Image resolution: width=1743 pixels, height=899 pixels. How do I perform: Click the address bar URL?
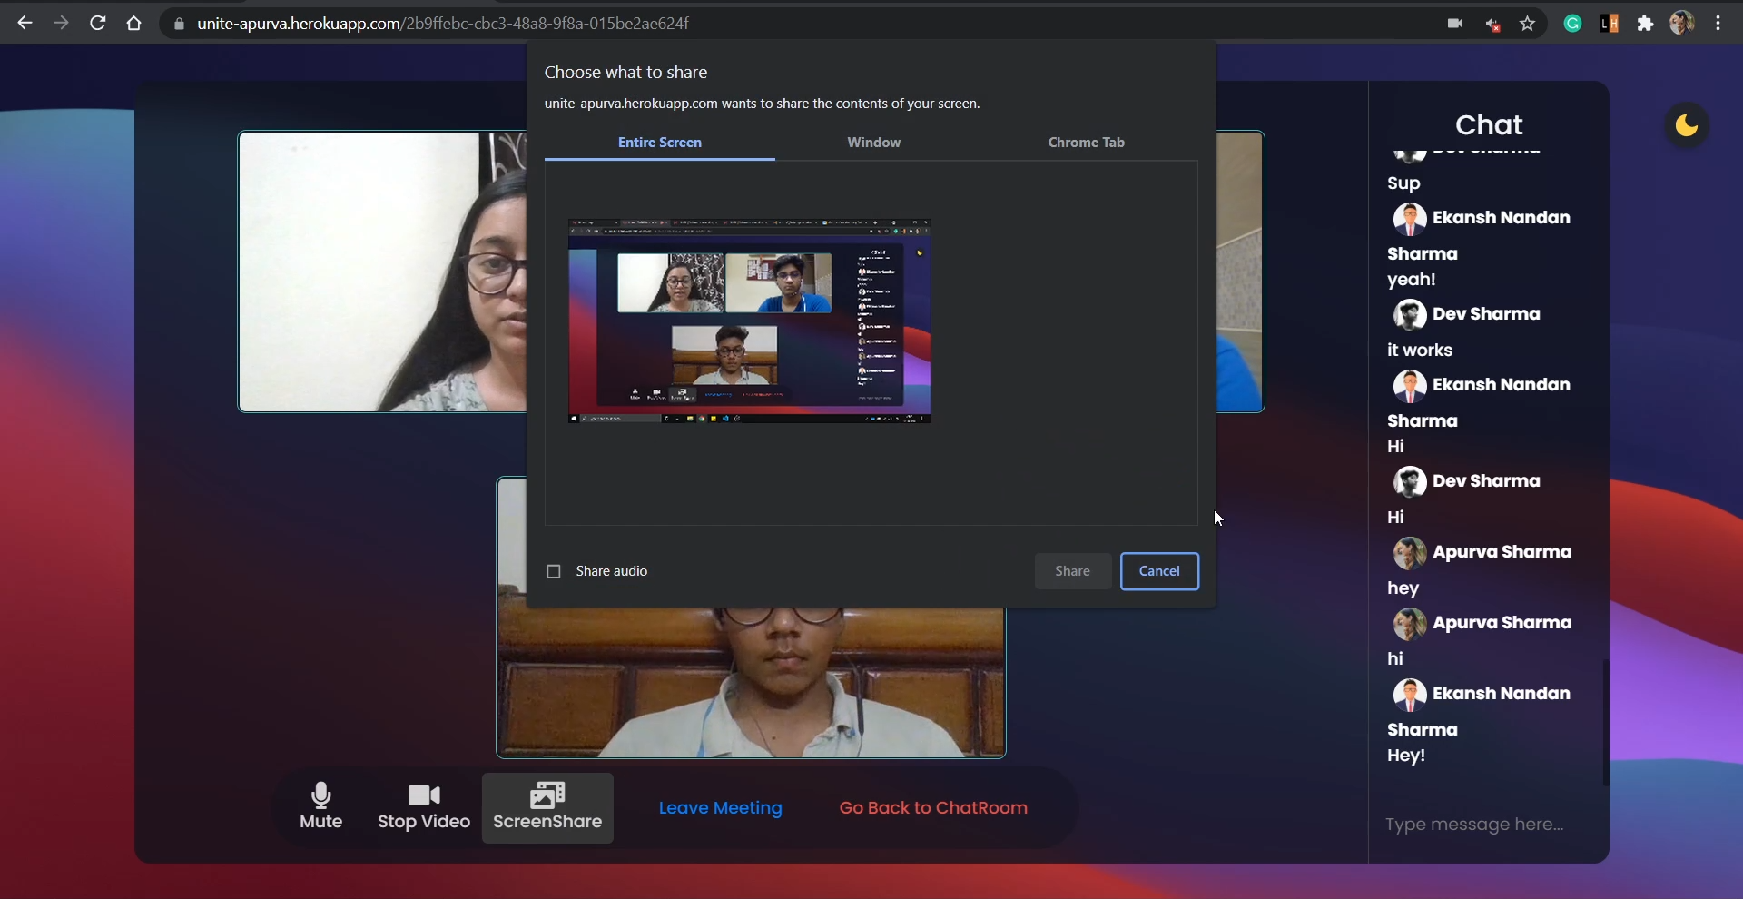(443, 24)
